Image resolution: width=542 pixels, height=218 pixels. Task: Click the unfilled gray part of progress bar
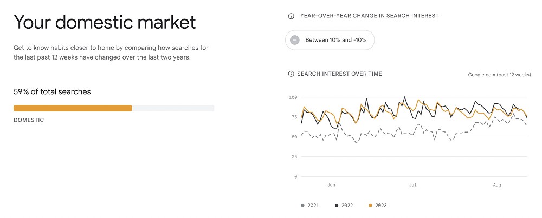173,108
